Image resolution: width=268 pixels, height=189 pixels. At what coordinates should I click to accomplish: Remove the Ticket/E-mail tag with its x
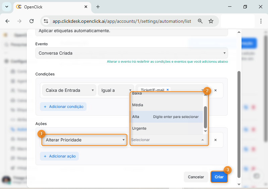click(x=168, y=90)
